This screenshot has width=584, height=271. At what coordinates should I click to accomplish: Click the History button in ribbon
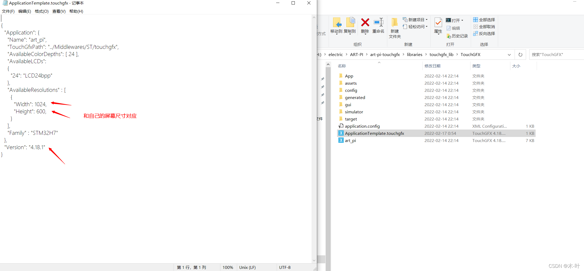457,36
